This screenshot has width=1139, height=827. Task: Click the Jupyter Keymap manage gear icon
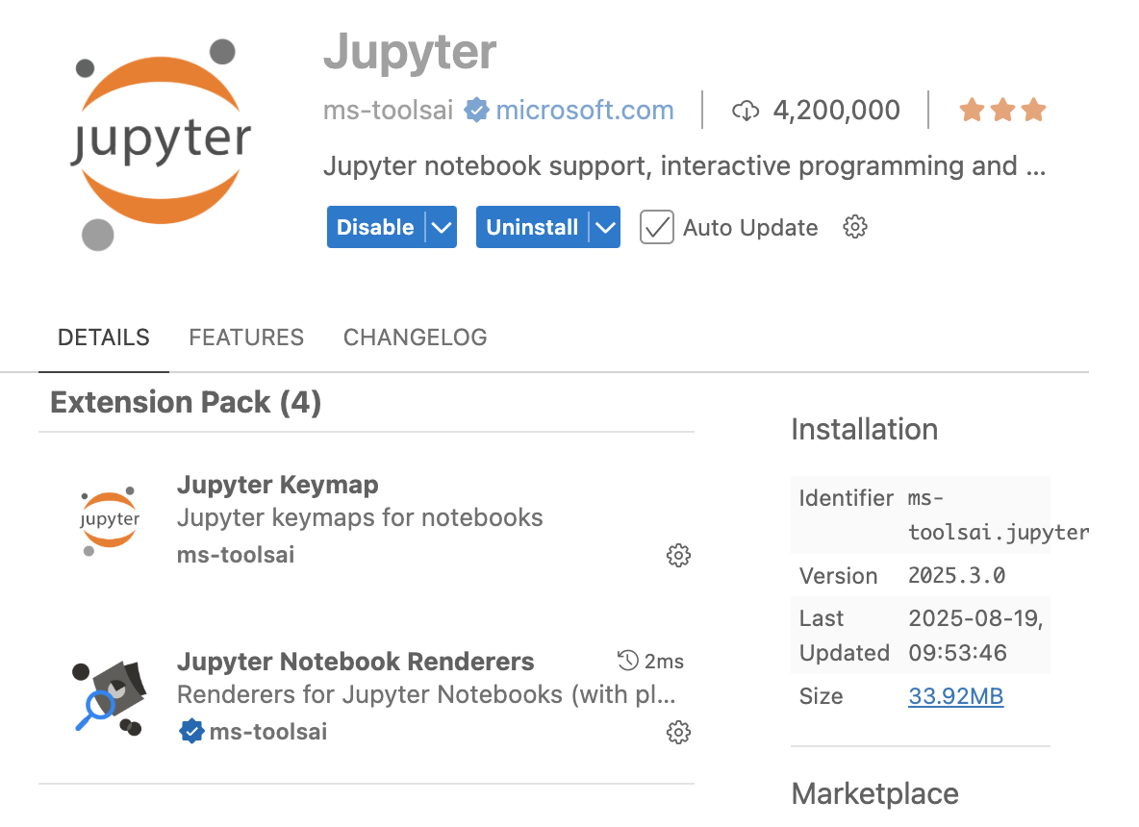[x=678, y=556]
